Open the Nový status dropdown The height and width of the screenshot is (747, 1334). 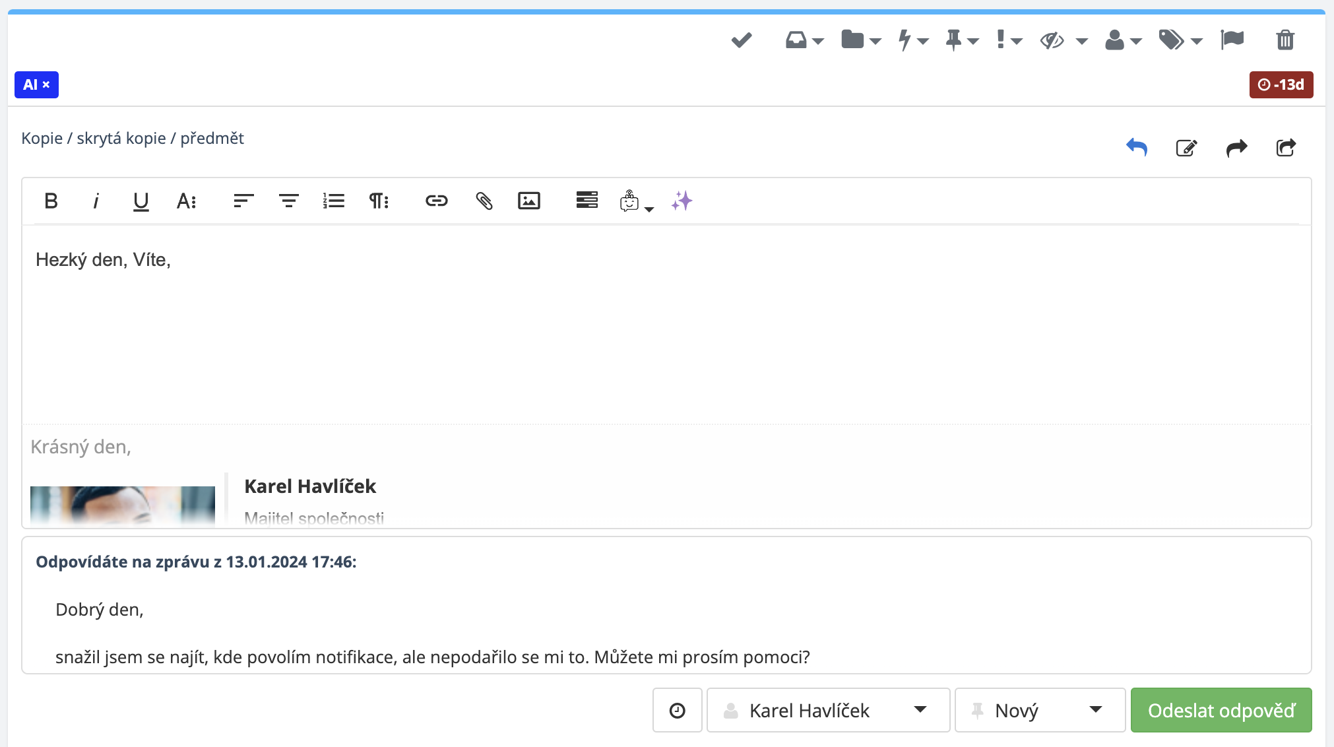[1039, 710]
